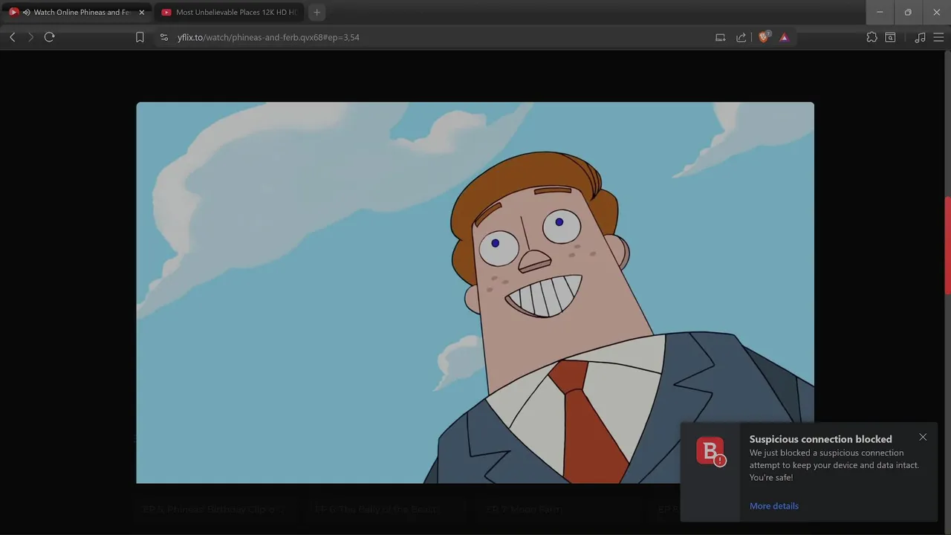Viewport: 951px width, 535px height.
Task: Bookmark this page with the bookmark icon
Action: coord(140,37)
